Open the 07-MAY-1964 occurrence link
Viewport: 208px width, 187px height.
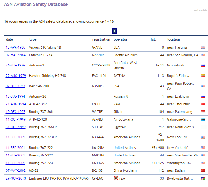[x=16, y=55]
